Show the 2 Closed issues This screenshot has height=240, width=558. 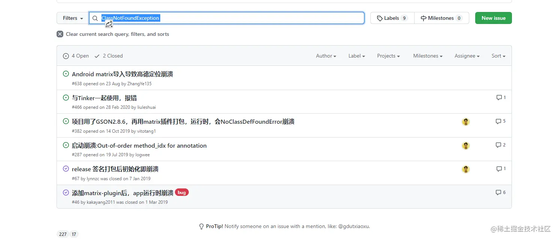(109, 56)
